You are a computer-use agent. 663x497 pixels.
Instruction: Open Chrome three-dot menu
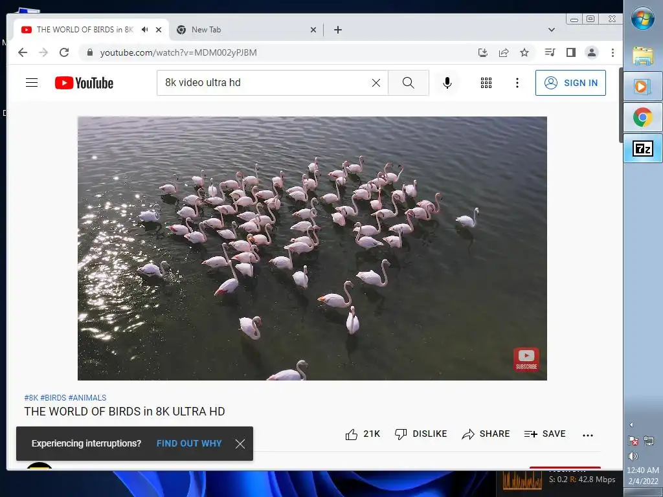612,52
